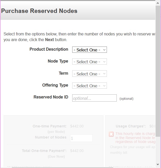
Task: Click the Node Type label
Action: 58,61
